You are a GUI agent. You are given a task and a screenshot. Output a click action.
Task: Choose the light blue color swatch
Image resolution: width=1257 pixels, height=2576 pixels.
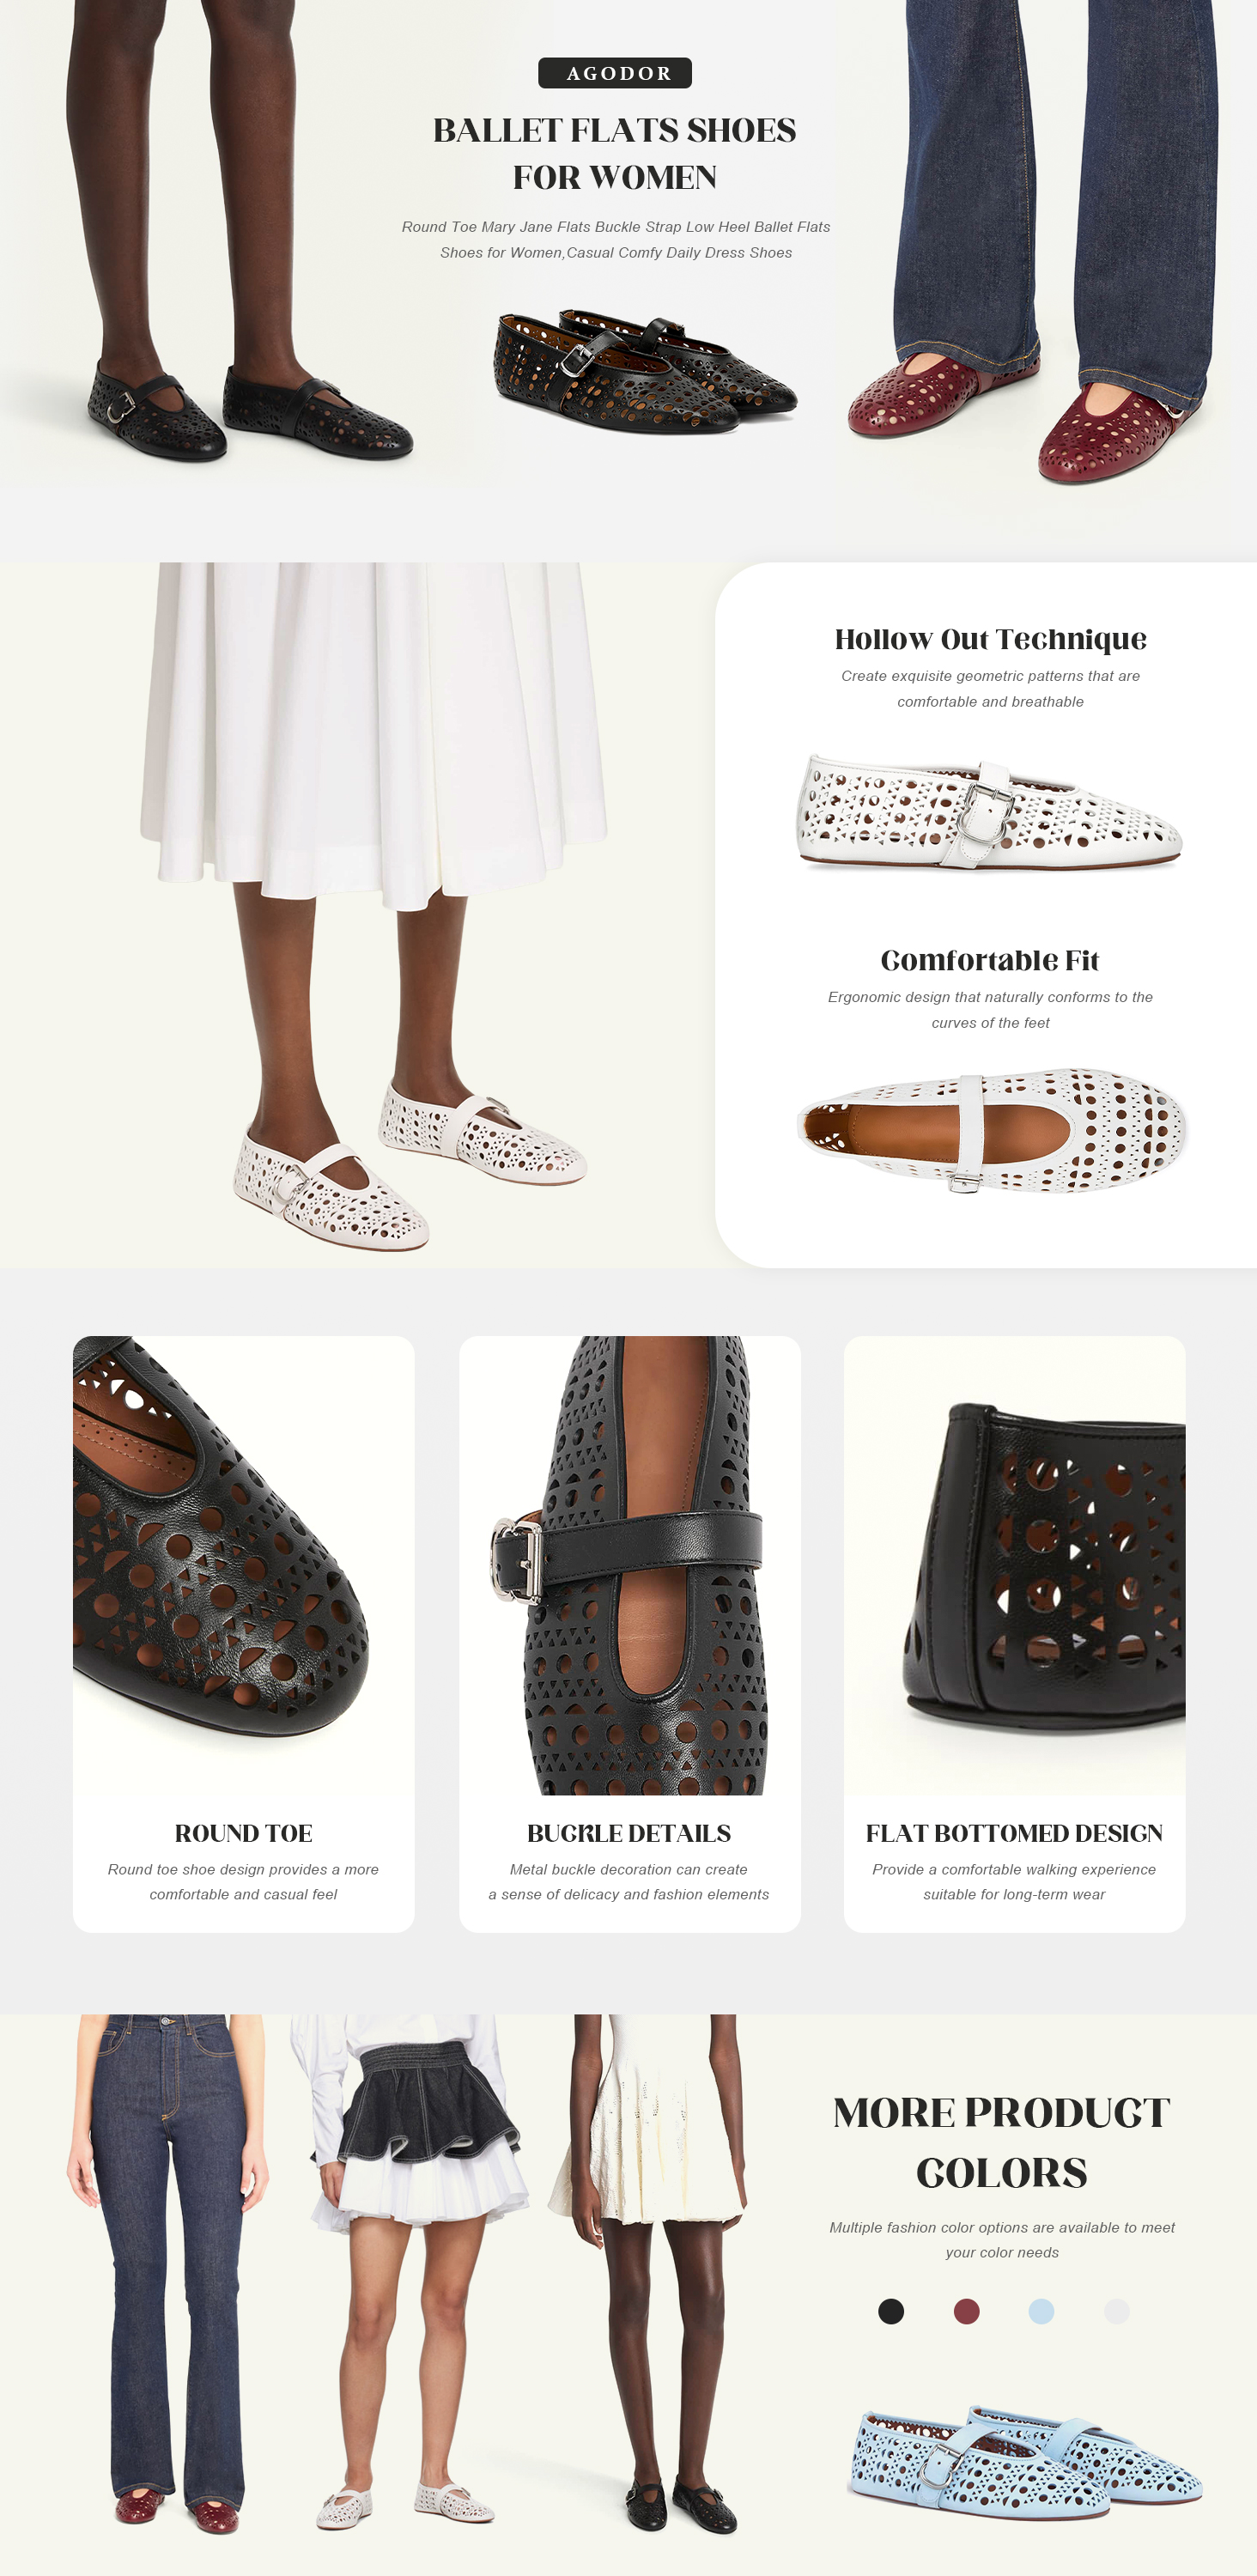click(1041, 2311)
